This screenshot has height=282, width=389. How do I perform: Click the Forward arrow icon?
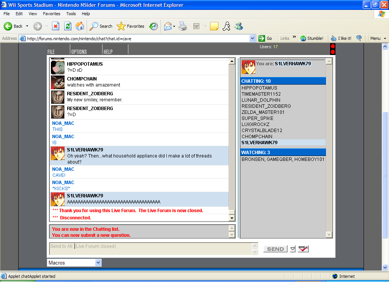click(x=38, y=26)
